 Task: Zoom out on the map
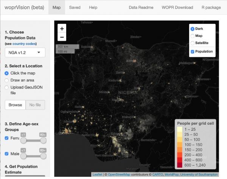[x=62, y=37]
